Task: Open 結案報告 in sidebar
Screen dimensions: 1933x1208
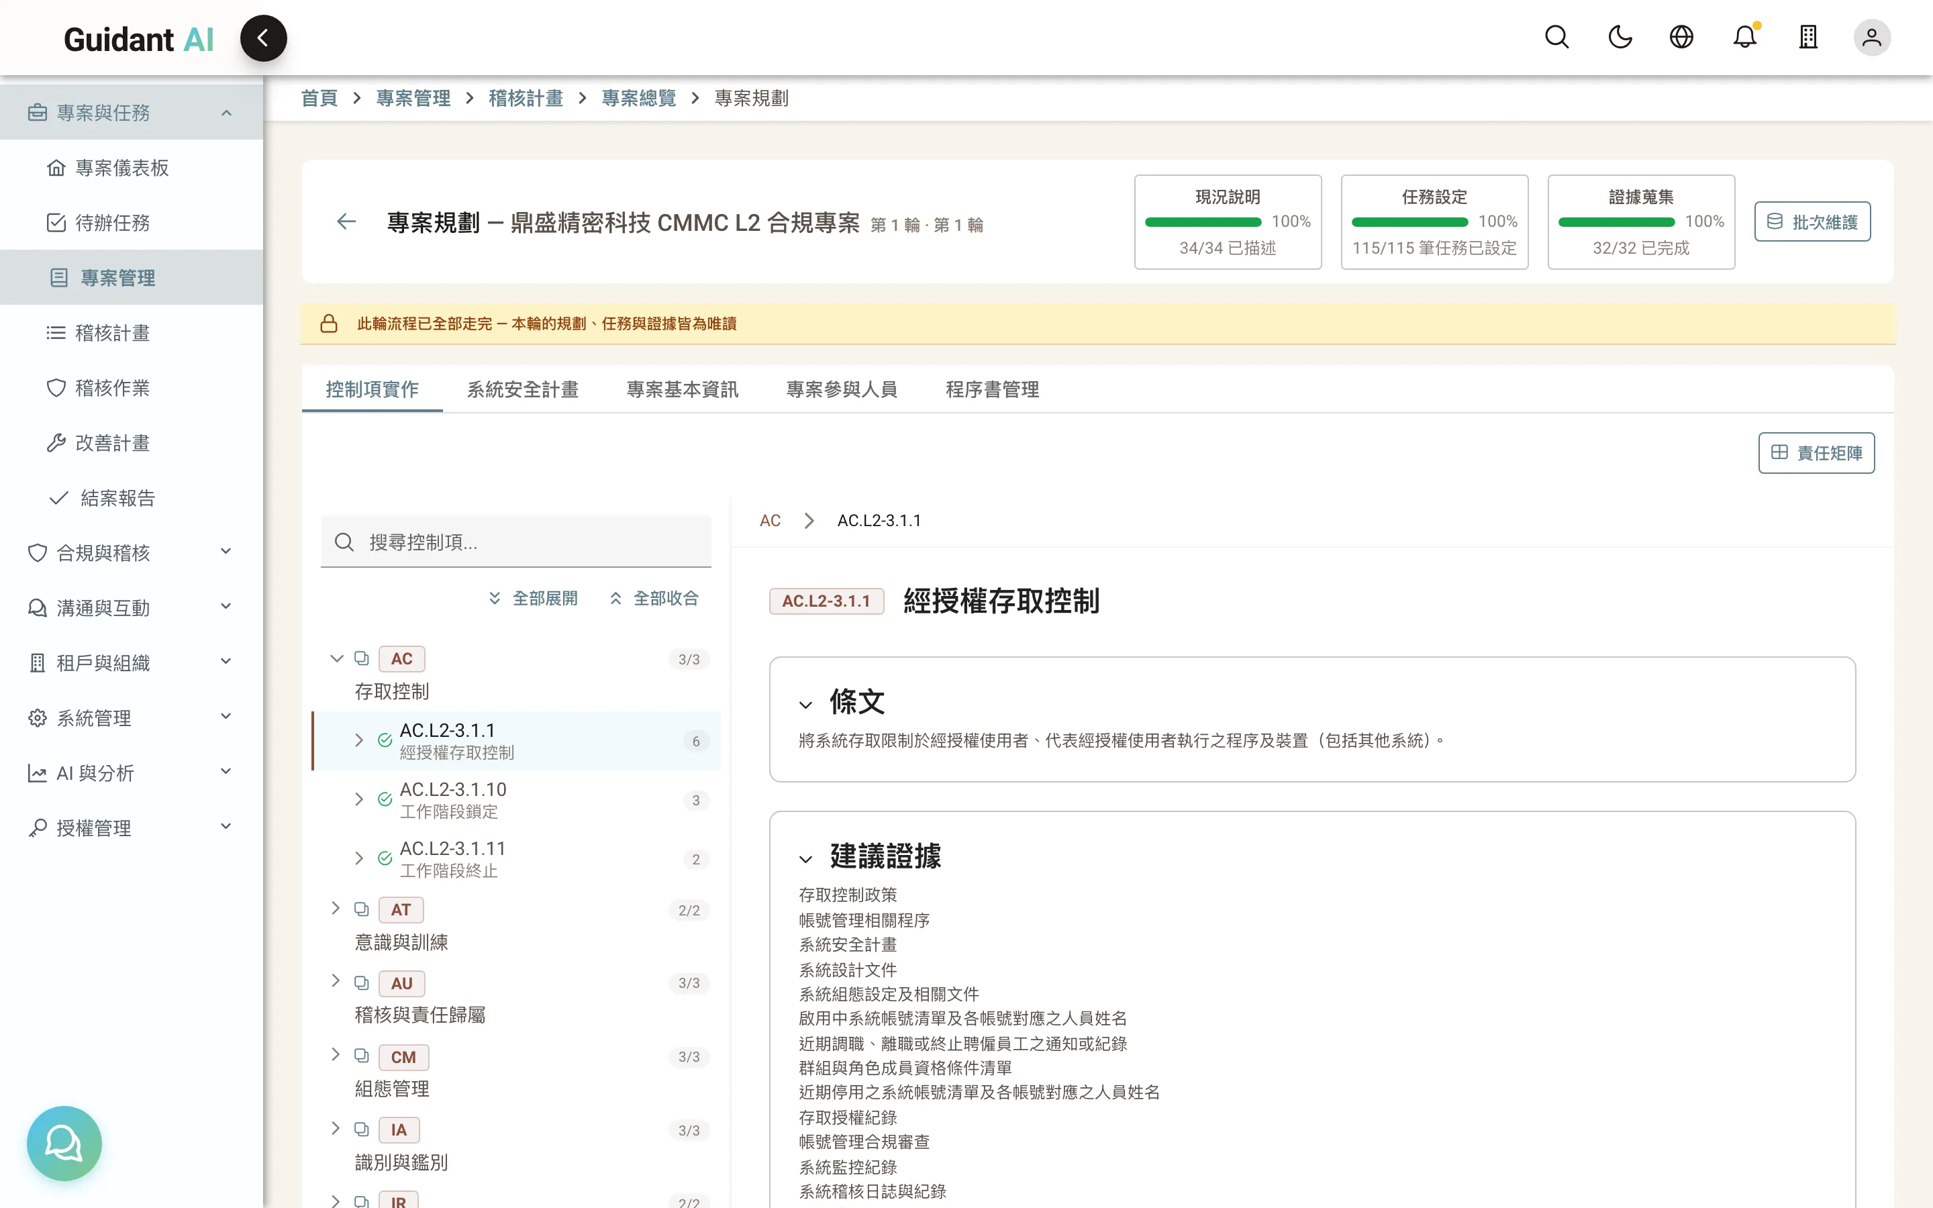Action: pyautogui.click(x=131, y=499)
